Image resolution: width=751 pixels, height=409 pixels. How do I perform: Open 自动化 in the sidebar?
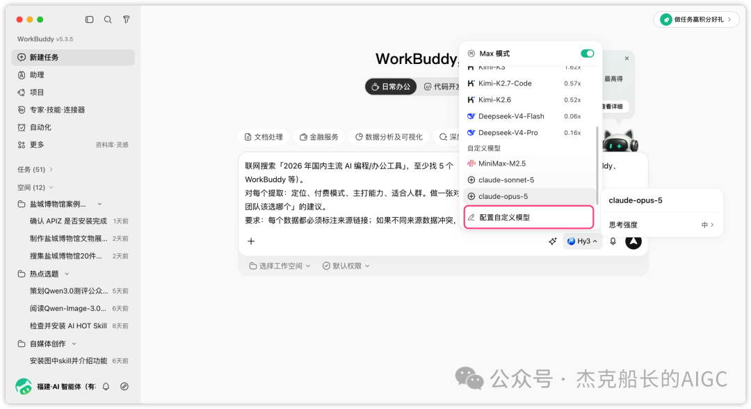73,127
